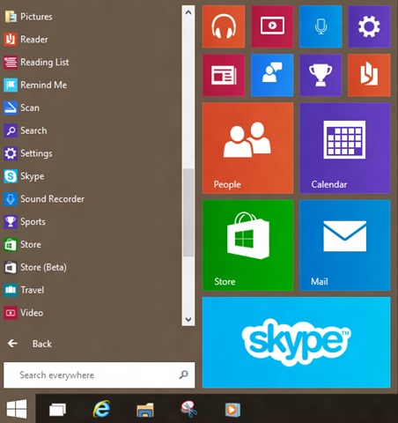Open the Video player tile
The image size is (398, 423).
[x=272, y=26]
